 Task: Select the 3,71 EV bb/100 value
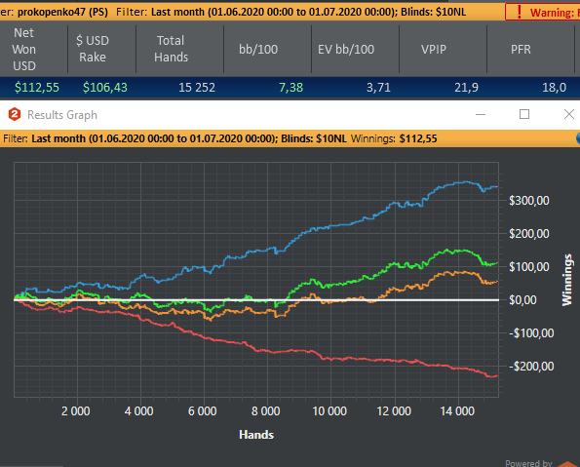coord(378,88)
